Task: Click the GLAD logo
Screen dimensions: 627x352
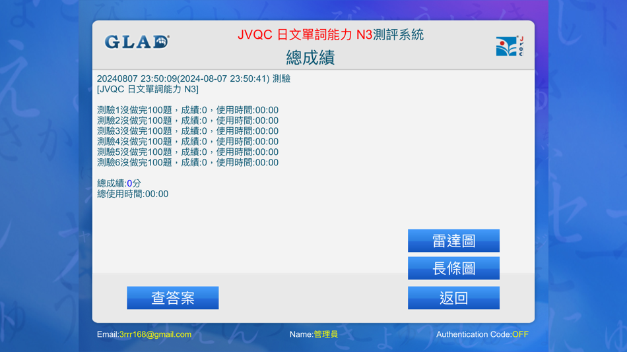Action: 137,42
